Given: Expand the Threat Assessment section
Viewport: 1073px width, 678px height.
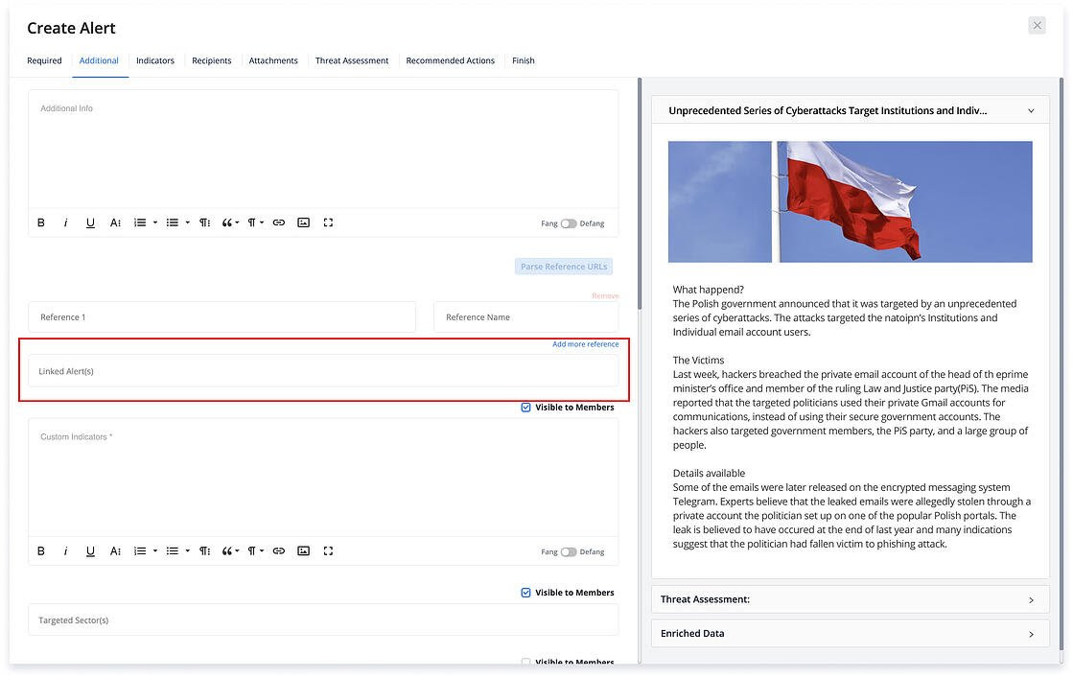Looking at the screenshot, I should (x=850, y=599).
